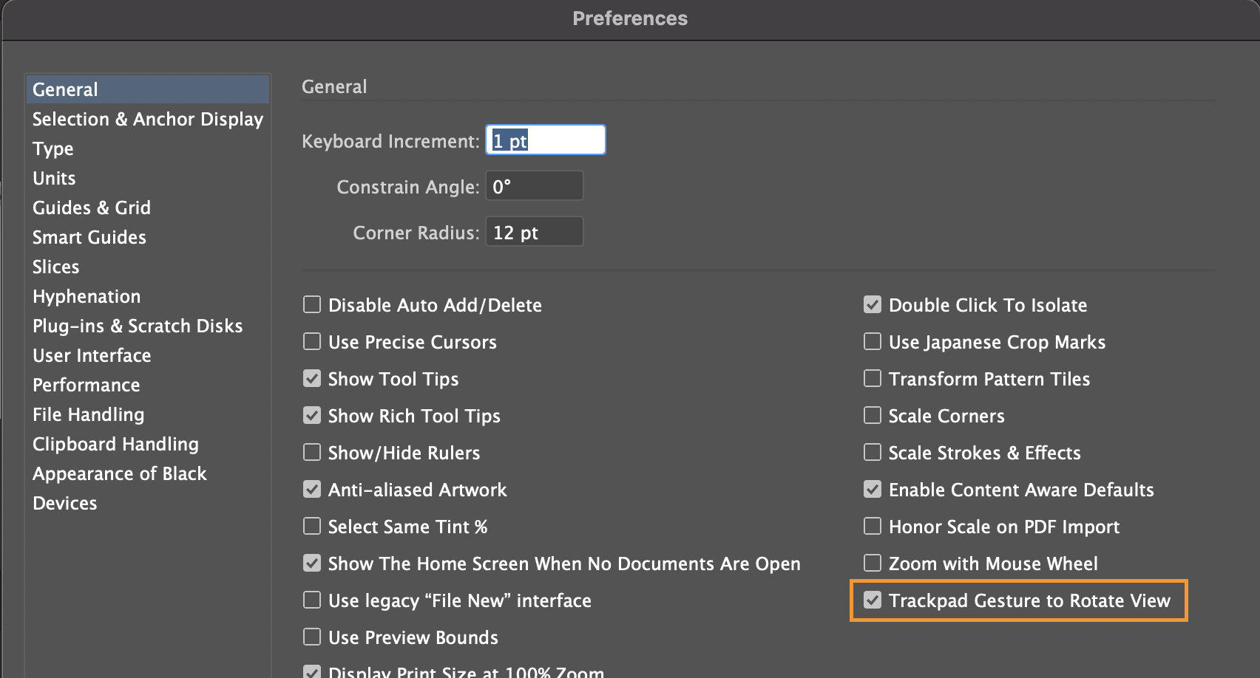Click the Constrain Angle field
Viewport: 1260px width, 678px height.
click(x=534, y=186)
